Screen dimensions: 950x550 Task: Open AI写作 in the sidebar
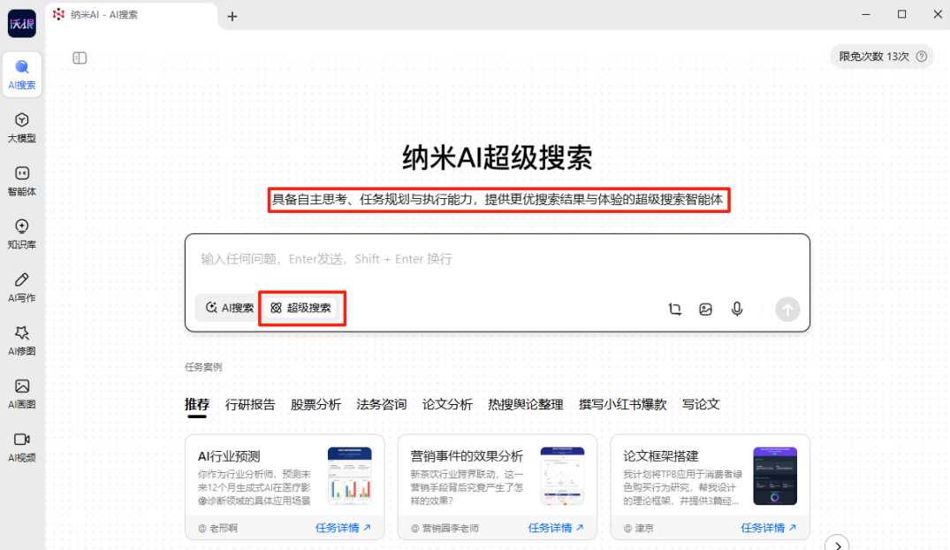(x=22, y=287)
